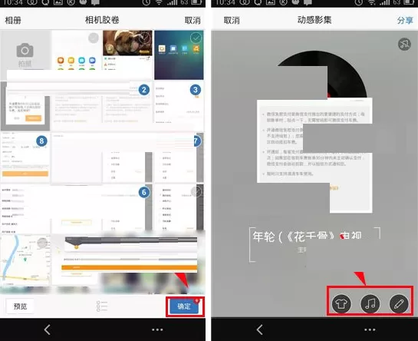Tap 取消 in the 动感影集 screen
418x341 pixels.
(232, 20)
